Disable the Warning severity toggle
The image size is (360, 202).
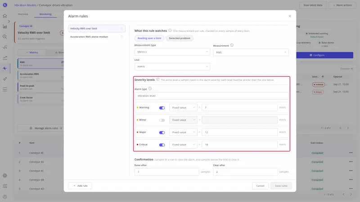(x=162, y=108)
